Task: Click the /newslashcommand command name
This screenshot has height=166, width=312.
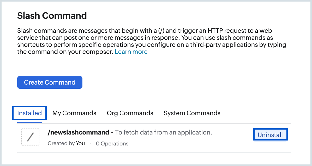Action: point(78,132)
